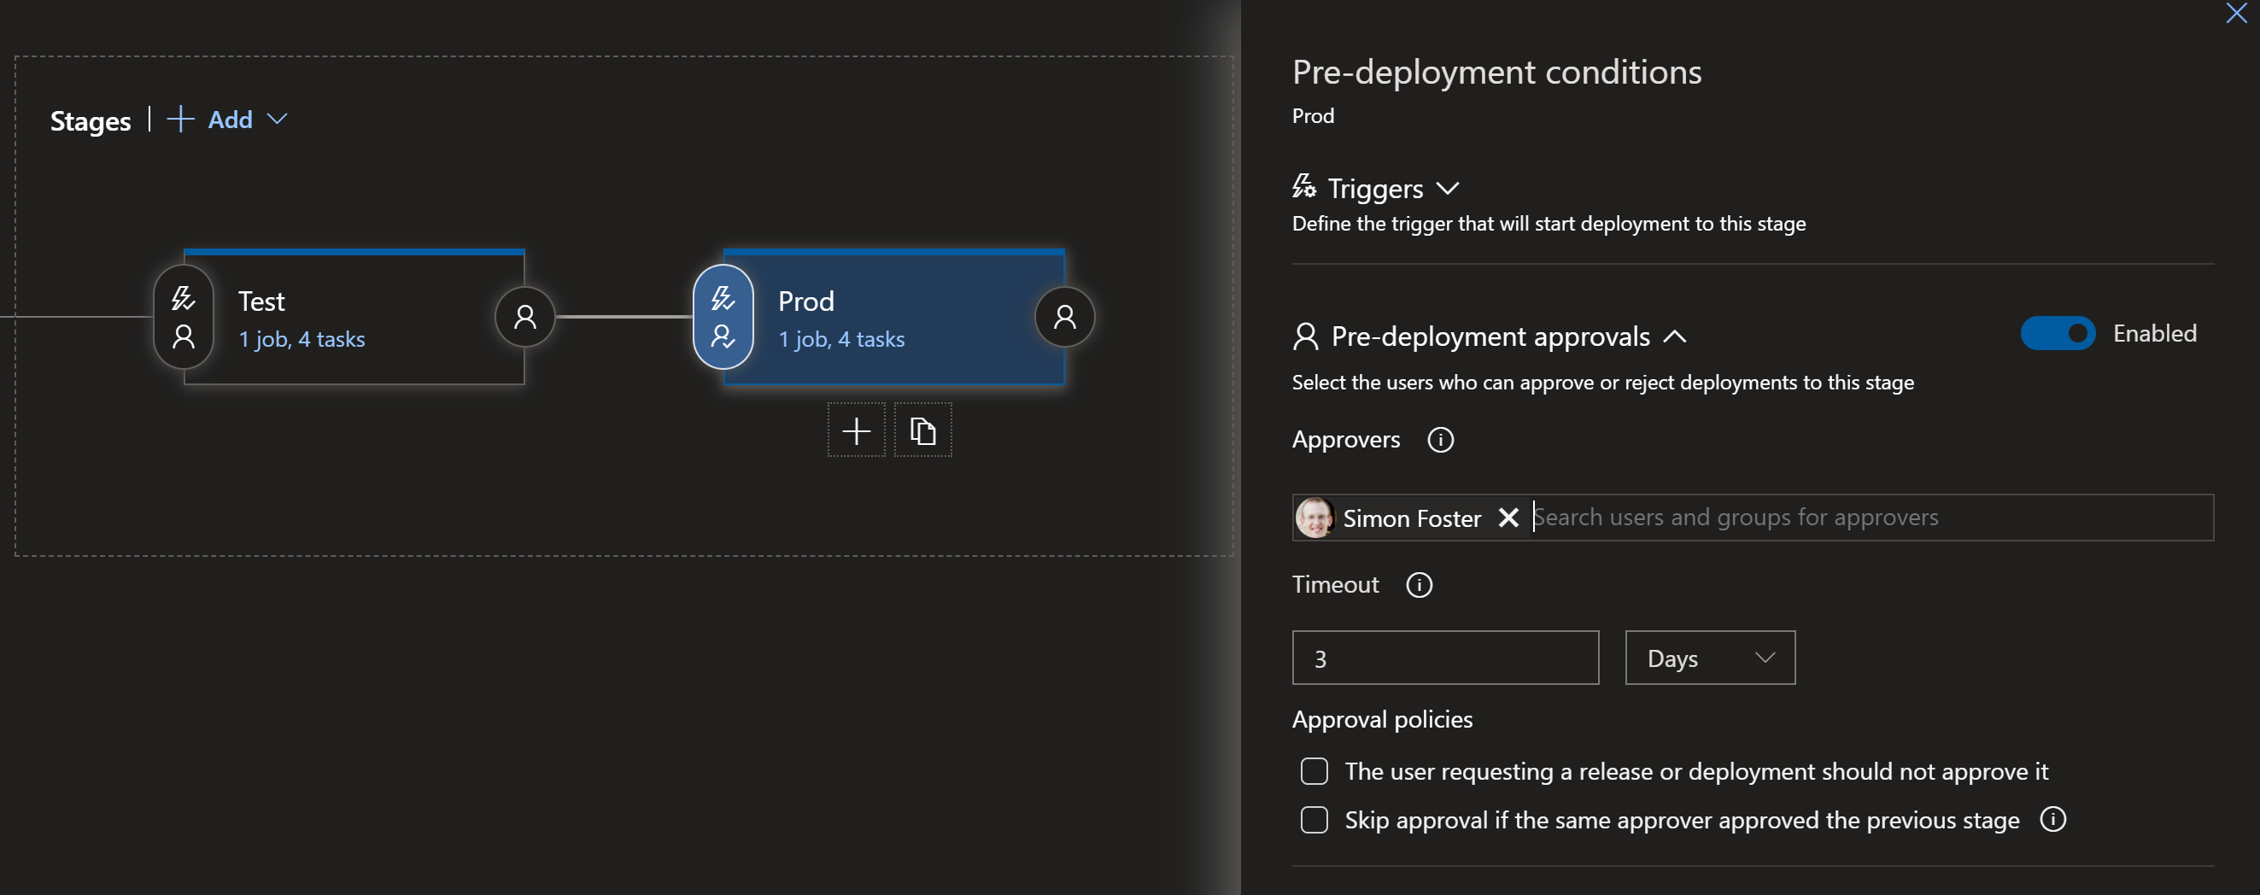Click the Add stage button
Image resolution: width=2260 pixels, height=895 pixels.
(209, 120)
